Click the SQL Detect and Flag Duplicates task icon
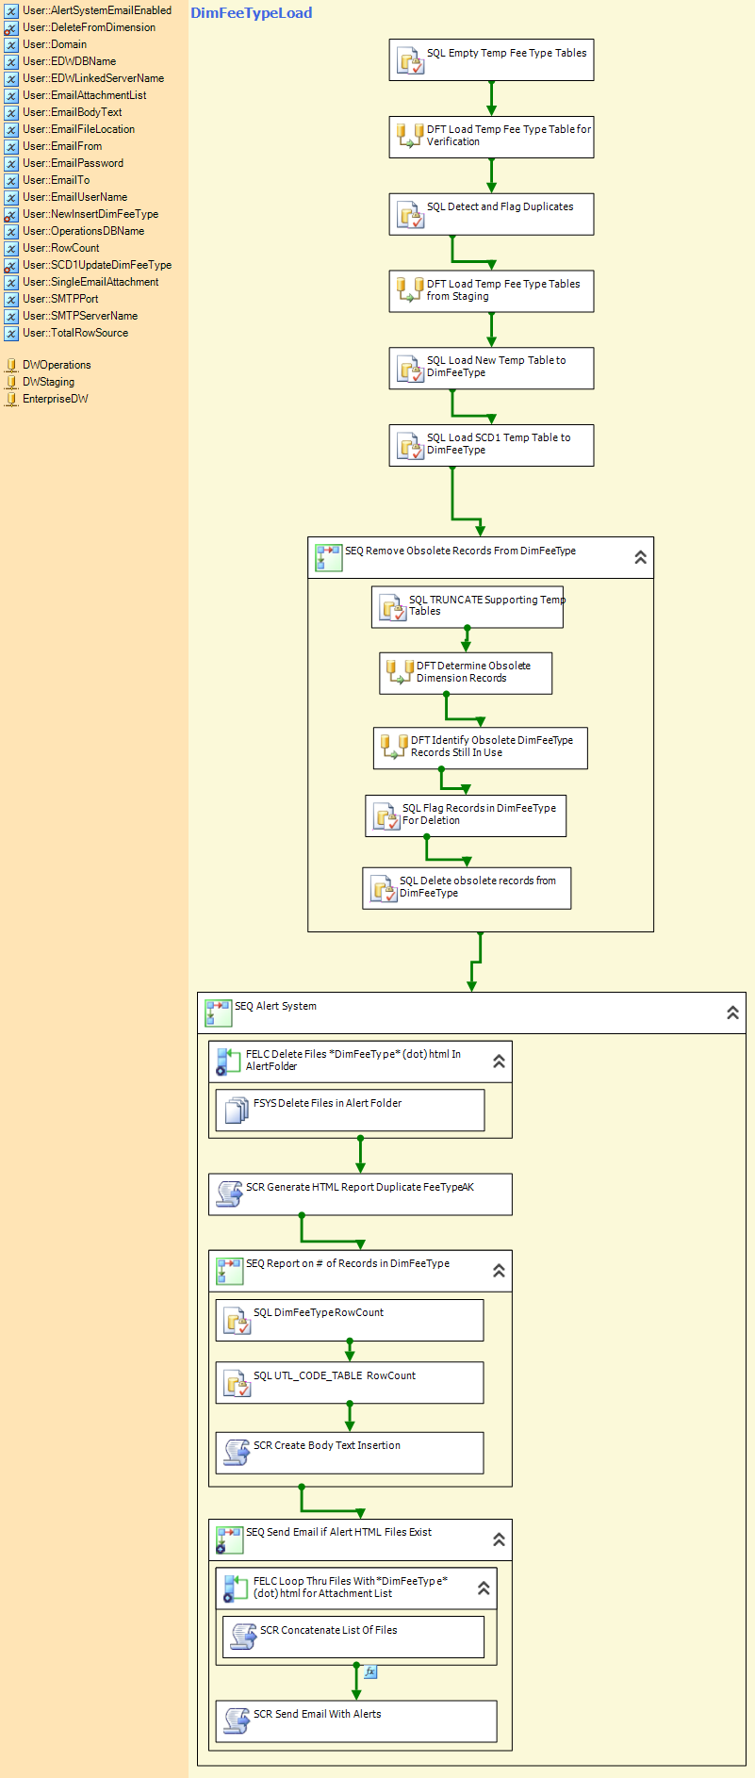 tap(411, 215)
